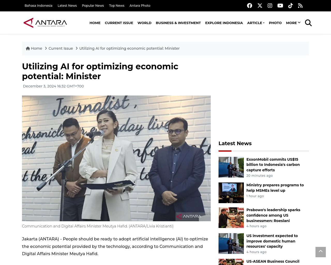Click the breadcrumb text of the current article
The width and height of the screenshot is (331, 265).
(x=129, y=48)
